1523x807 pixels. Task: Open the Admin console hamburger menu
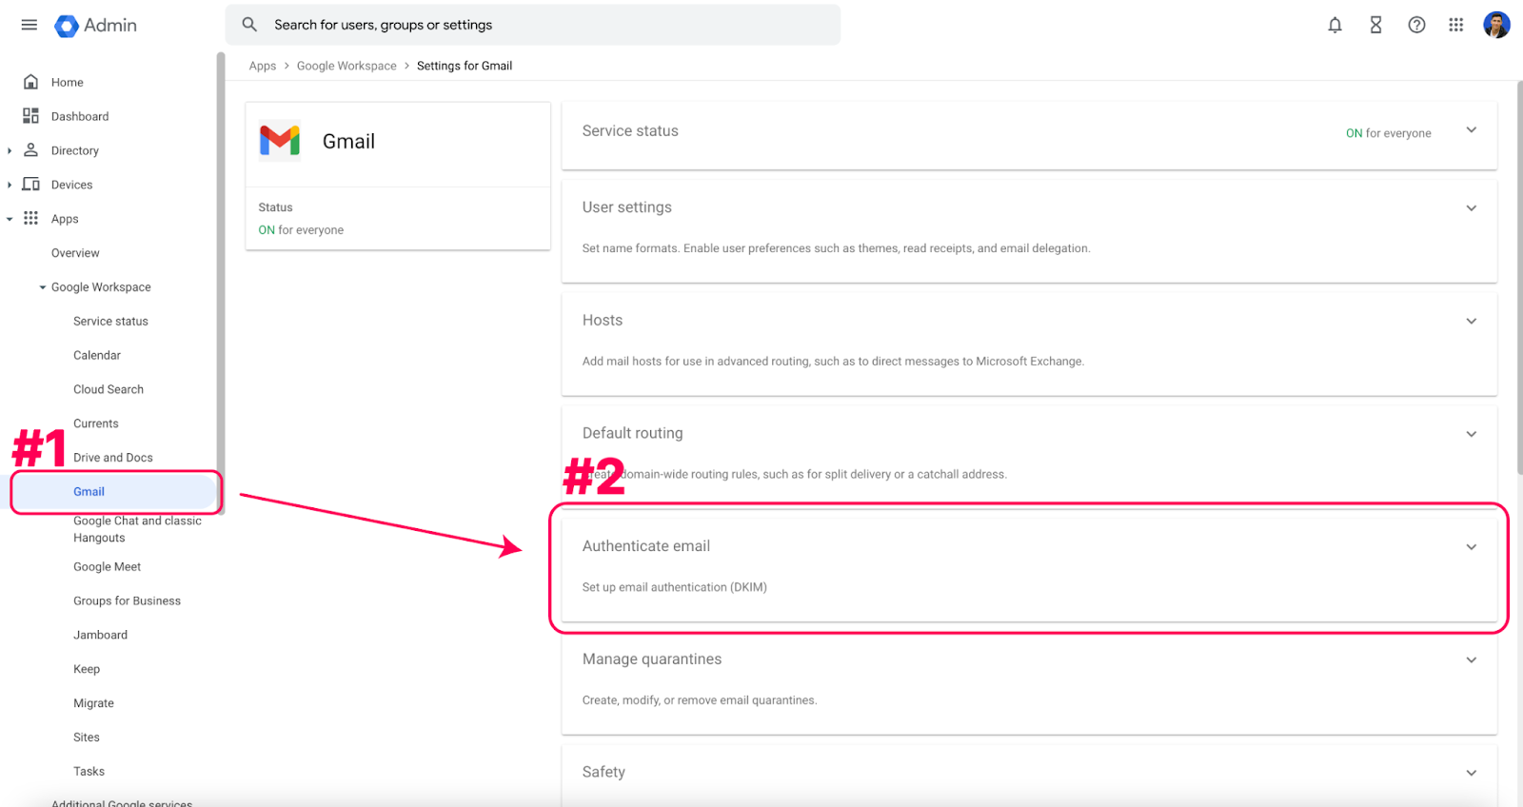(29, 25)
